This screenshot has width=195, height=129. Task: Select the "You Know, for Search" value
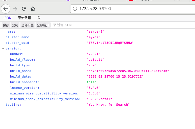tap(108, 105)
